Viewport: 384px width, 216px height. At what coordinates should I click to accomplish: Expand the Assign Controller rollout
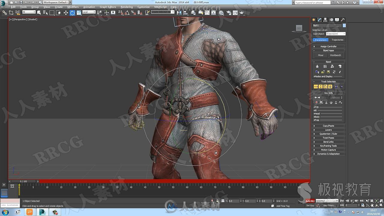(x=329, y=46)
